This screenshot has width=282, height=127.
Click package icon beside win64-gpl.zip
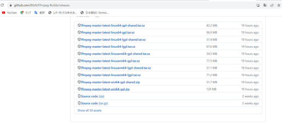pyautogui.click(x=79, y=89)
